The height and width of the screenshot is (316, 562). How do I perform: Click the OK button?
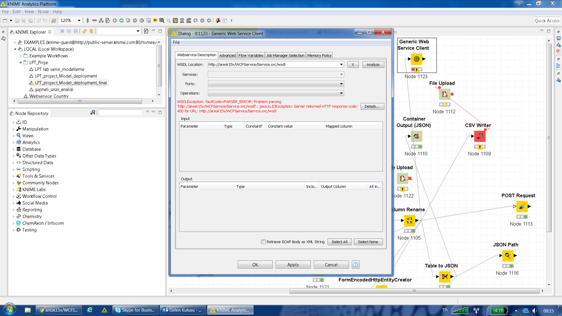pos(255,265)
